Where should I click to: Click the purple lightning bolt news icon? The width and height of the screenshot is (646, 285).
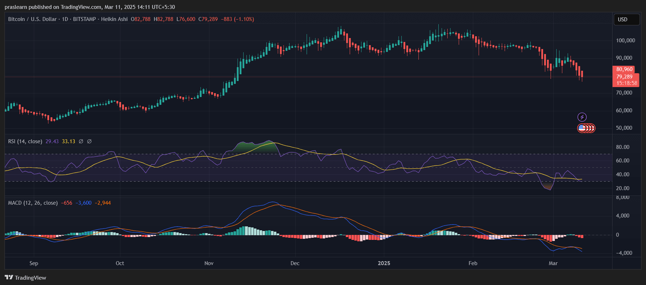pyautogui.click(x=582, y=117)
